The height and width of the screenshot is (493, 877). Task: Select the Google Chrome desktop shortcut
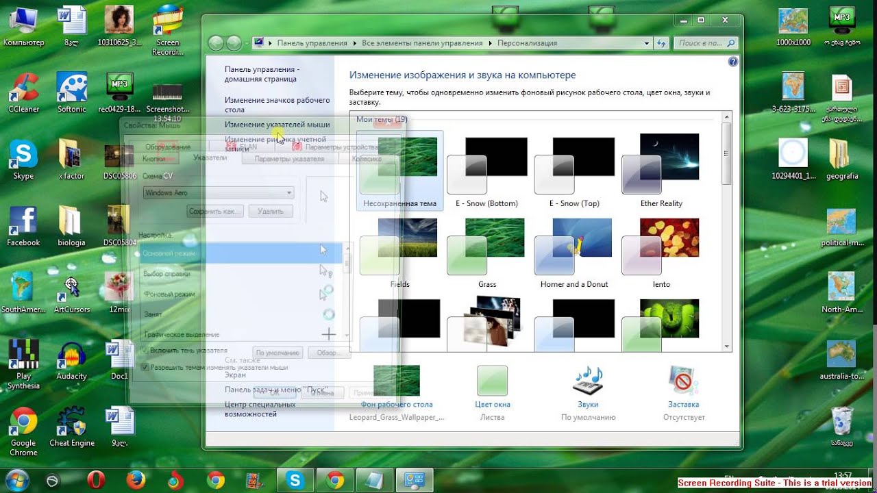point(23,431)
